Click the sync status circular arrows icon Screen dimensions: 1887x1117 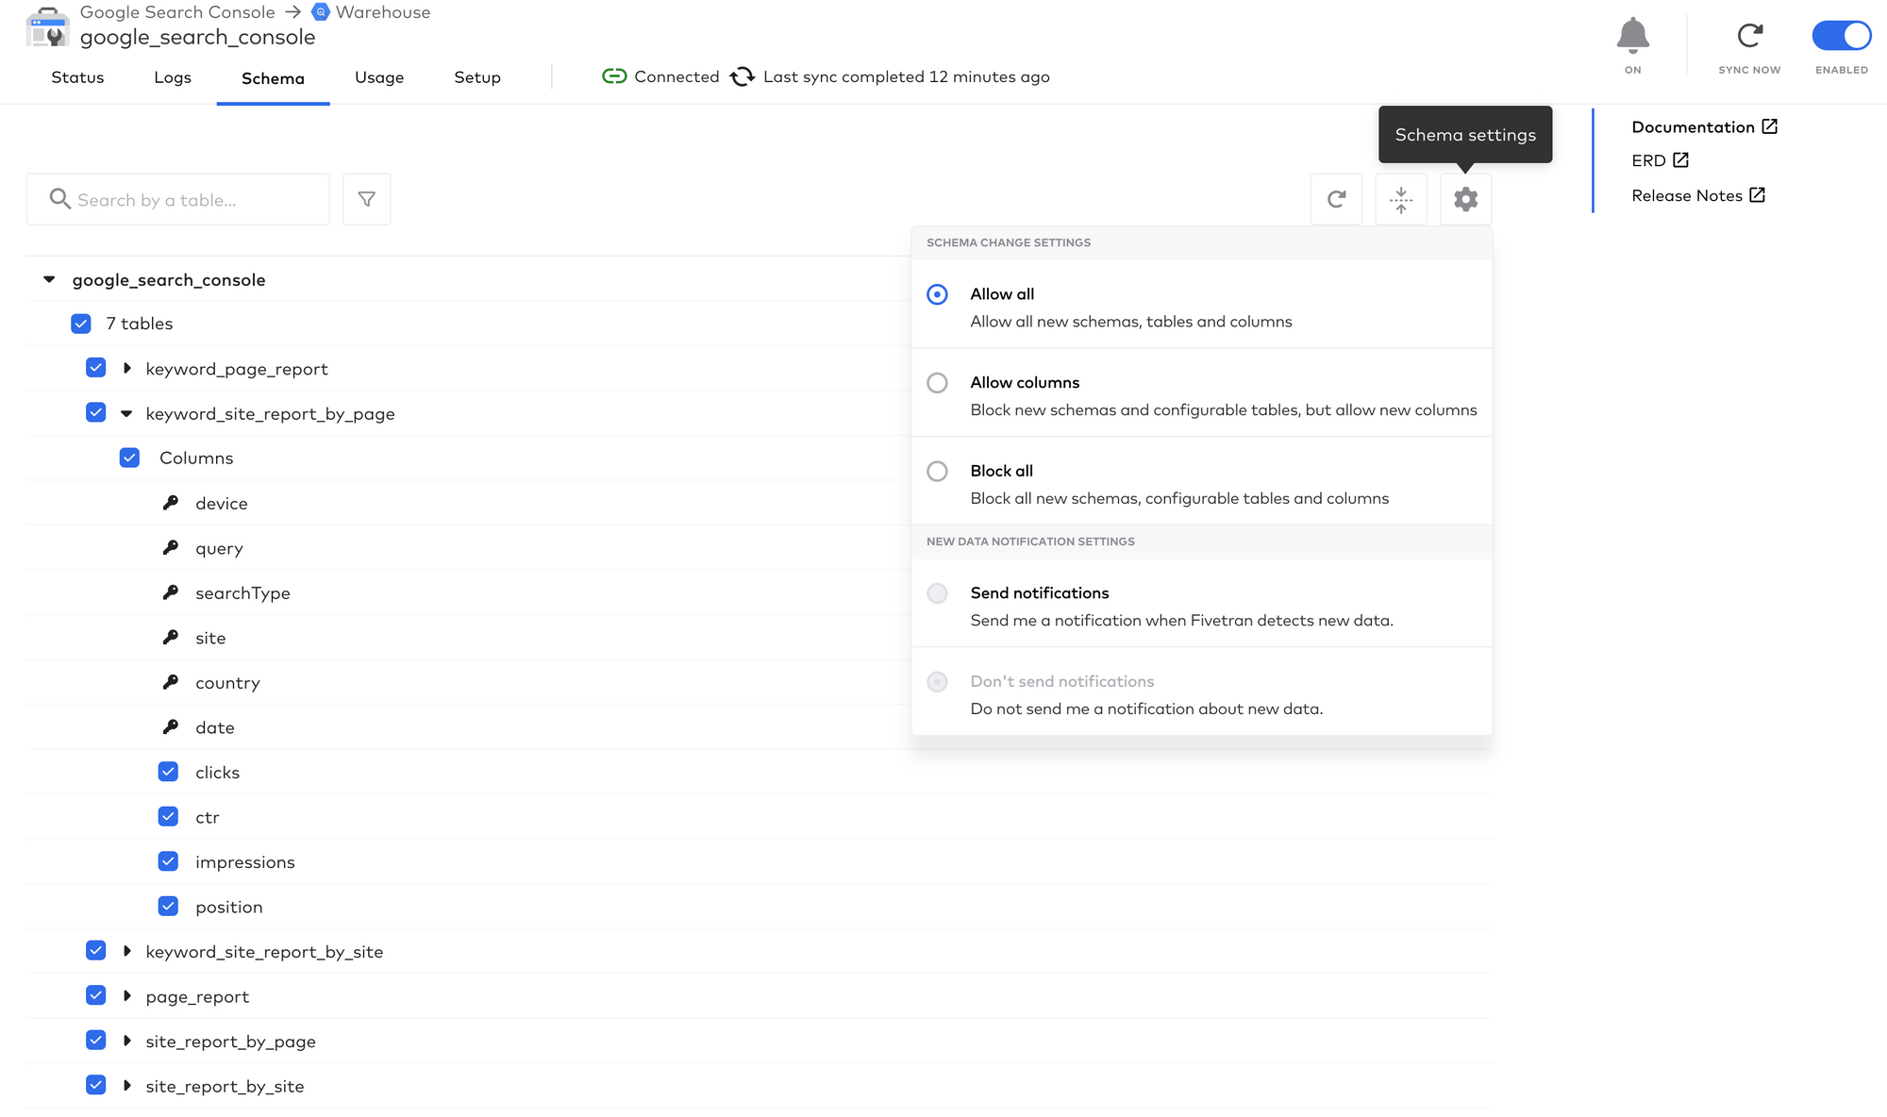[743, 76]
